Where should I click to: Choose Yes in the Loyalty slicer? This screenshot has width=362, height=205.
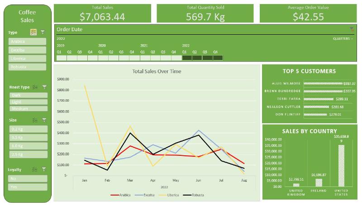click(27, 186)
